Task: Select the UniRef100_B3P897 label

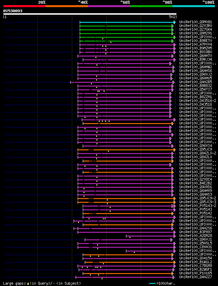Action: click(196, 232)
